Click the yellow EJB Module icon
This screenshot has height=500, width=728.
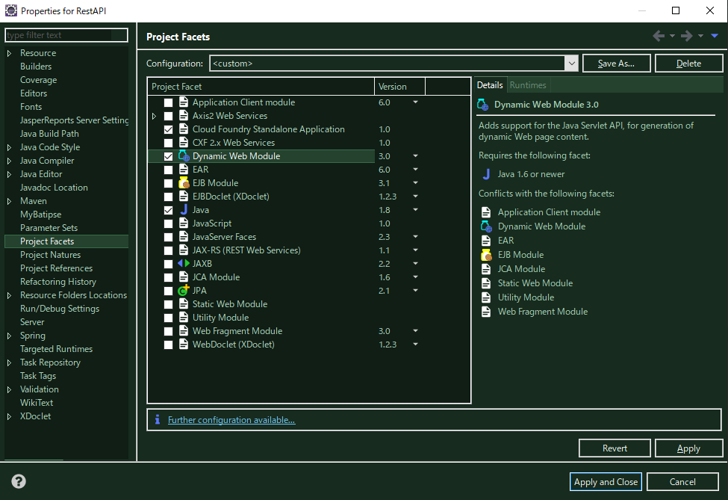[184, 182]
